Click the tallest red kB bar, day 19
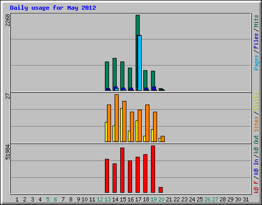The image size is (262, 205). coord(153,169)
